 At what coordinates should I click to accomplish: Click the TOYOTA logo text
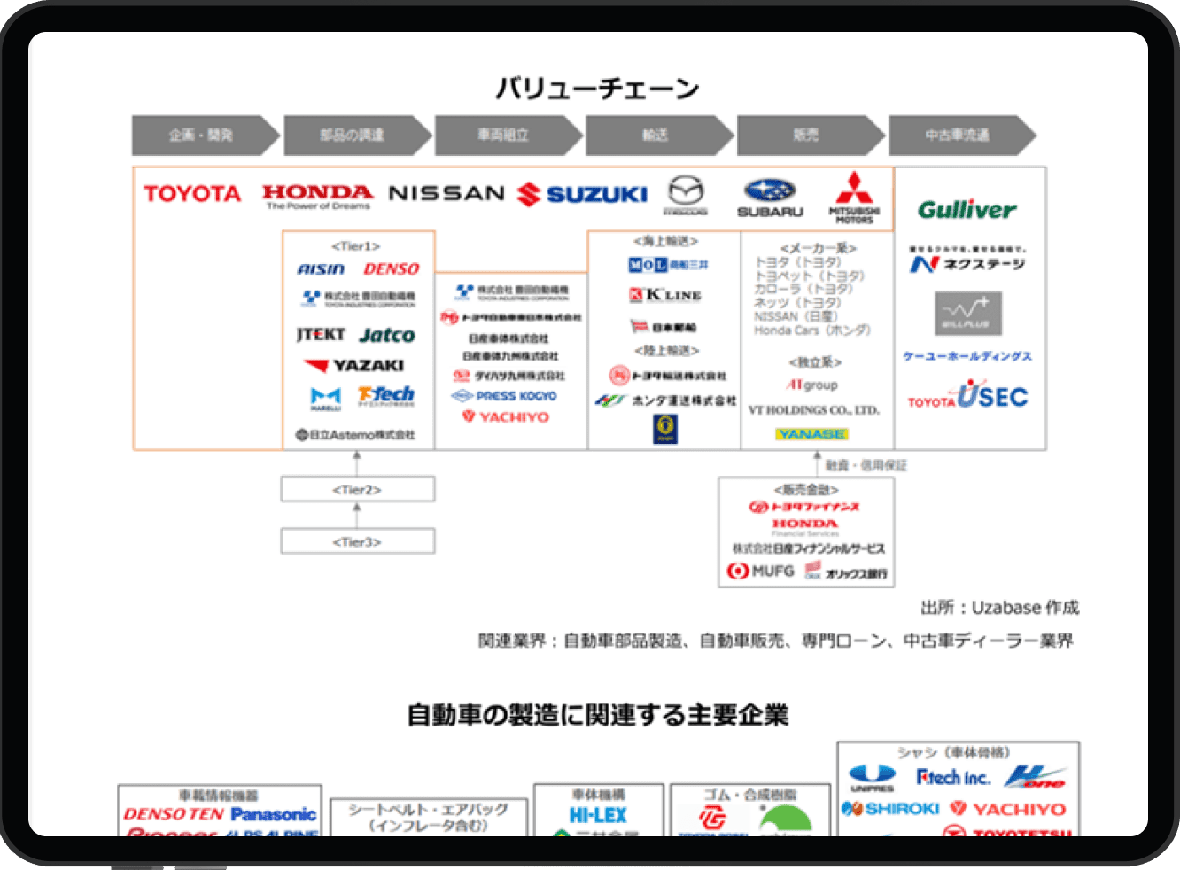(x=192, y=194)
